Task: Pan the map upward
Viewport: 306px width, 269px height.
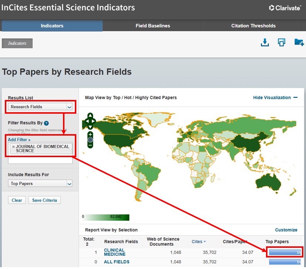Action: pyautogui.click(x=90, y=115)
